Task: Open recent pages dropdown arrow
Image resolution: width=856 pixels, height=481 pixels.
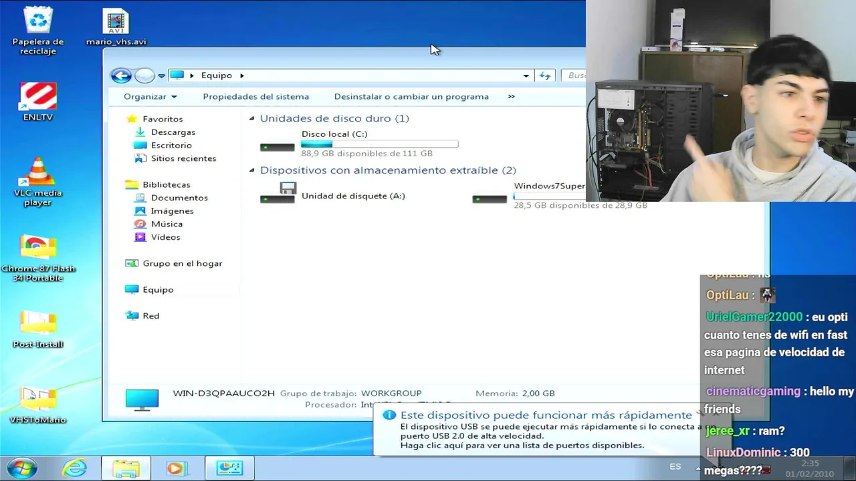Action: pyautogui.click(x=161, y=76)
